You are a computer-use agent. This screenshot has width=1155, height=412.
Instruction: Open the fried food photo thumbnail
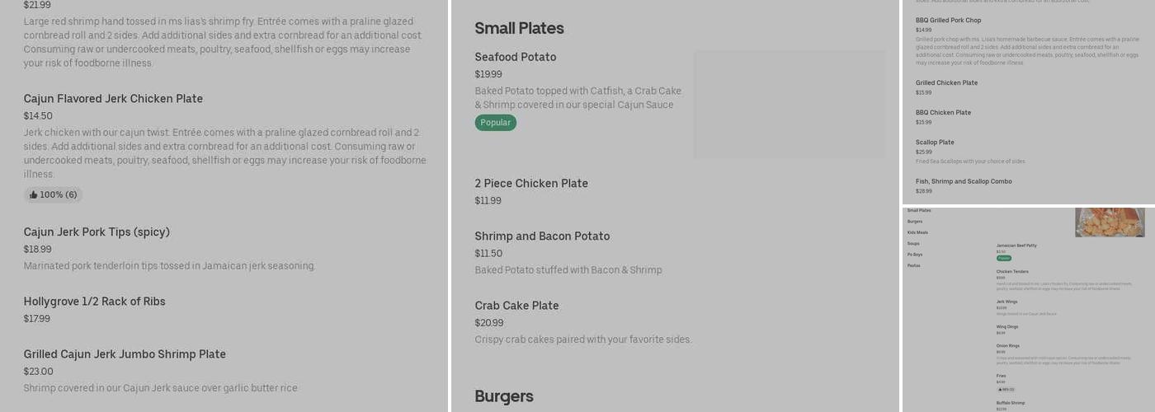pos(1109,222)
